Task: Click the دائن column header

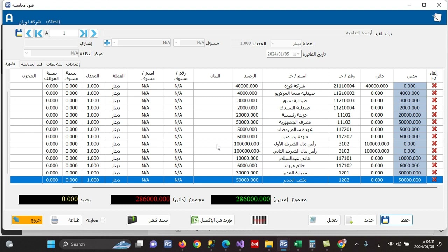Action: pos(377,76)
